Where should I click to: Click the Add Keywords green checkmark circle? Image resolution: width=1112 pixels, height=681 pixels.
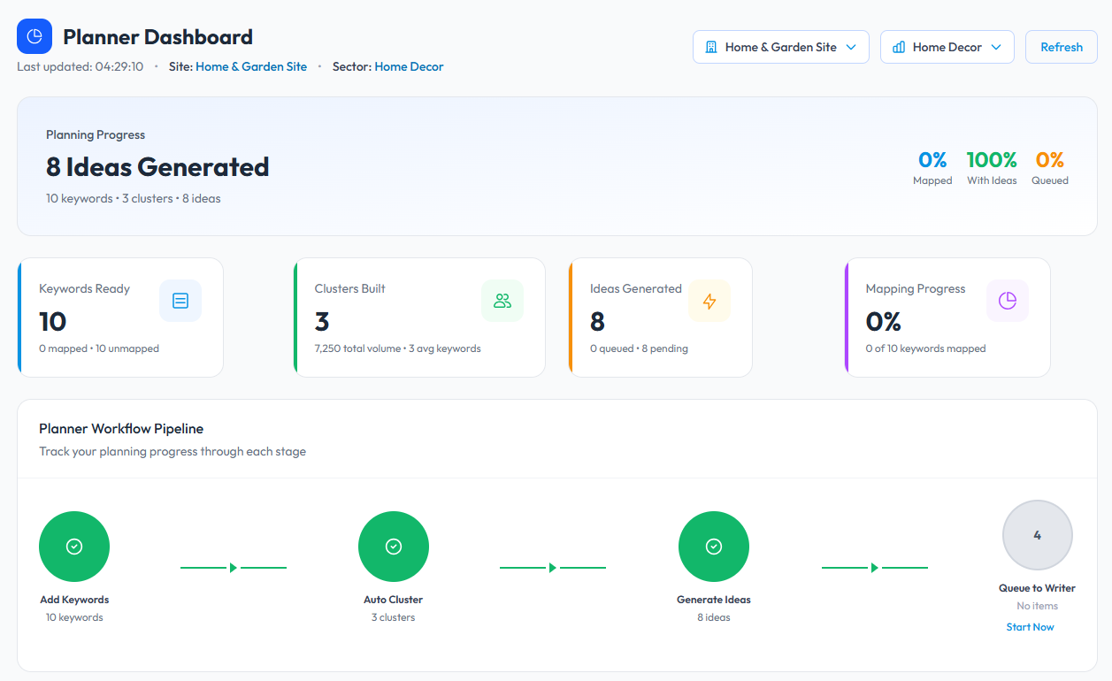click(x=74, y=547)
